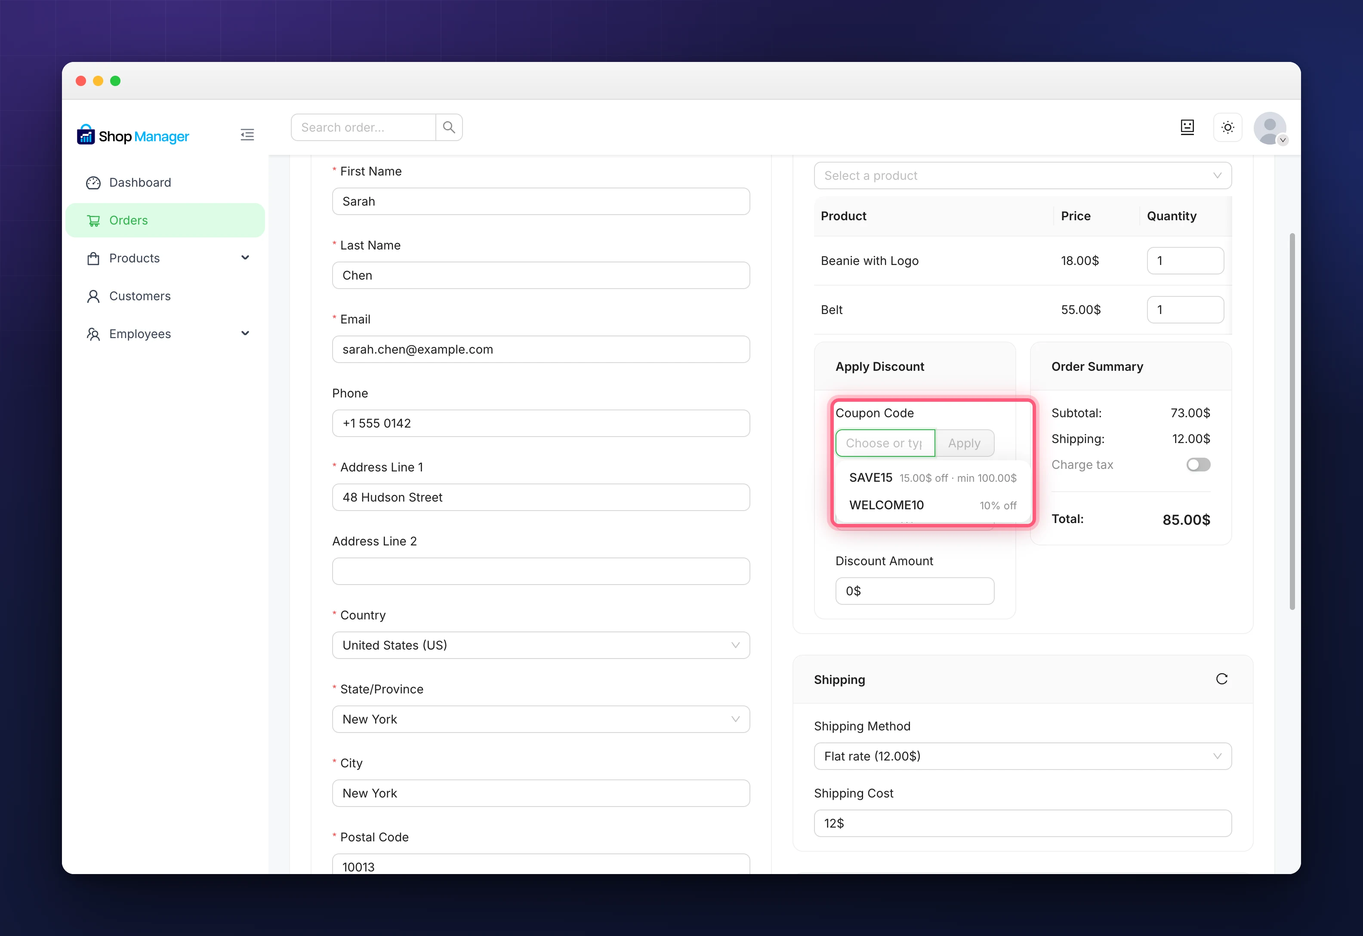Click the Address Line 1 field
1363x936 pixels.
pyautogui.click(x=541, y=497)
